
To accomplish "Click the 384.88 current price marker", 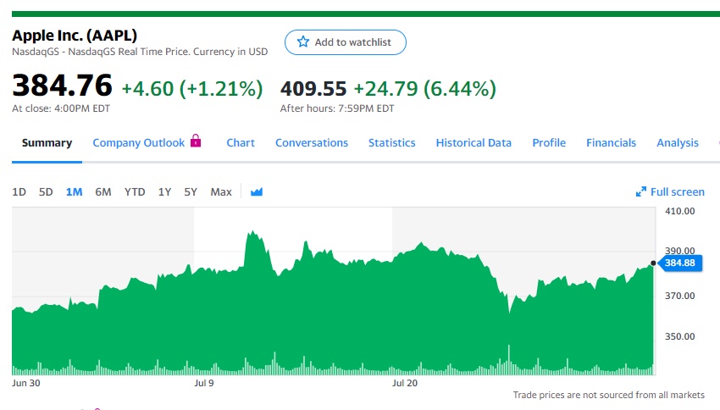I will (680, 263).
